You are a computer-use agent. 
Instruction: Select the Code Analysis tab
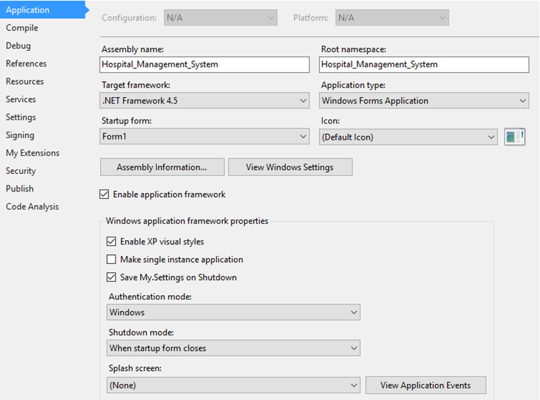tap(33, 207)
